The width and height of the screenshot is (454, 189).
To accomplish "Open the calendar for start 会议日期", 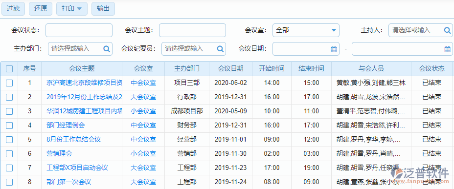I will (x=334, y=49).
